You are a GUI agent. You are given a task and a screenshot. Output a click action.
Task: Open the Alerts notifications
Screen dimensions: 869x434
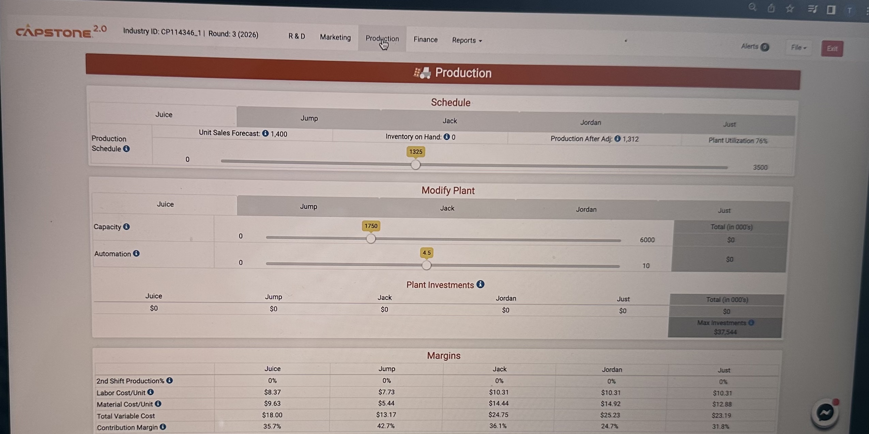[x=754, y=47]
